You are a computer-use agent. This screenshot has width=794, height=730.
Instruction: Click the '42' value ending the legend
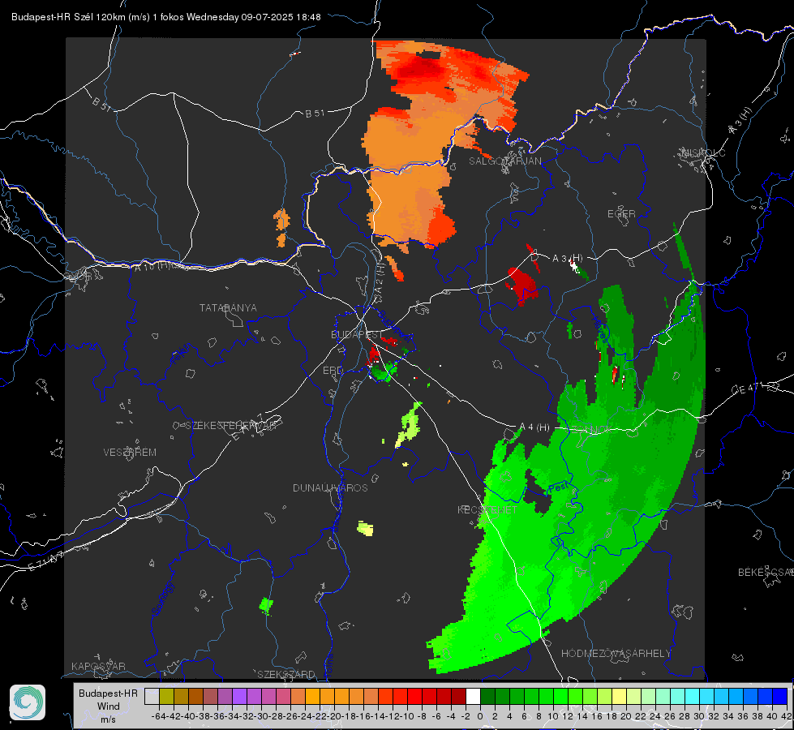pos(786,716)
